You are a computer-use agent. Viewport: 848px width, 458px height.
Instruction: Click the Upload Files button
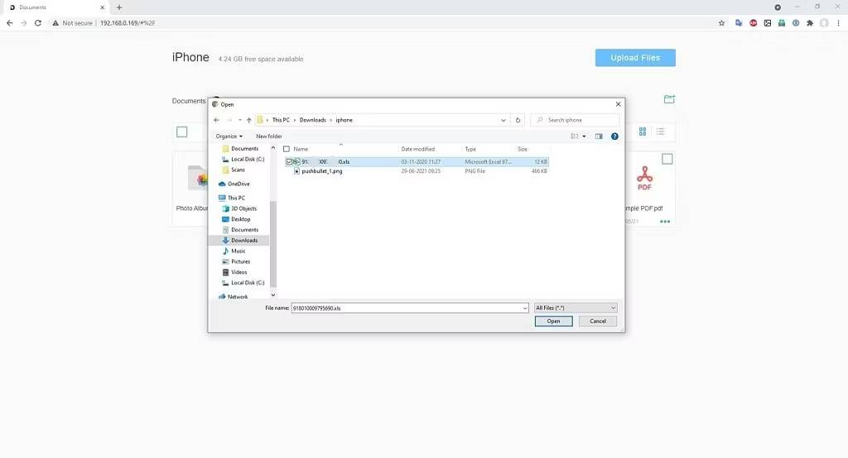point(635,58)
